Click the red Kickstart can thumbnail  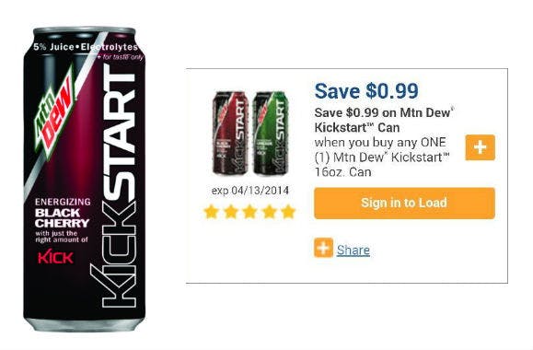tap(230, 134)
